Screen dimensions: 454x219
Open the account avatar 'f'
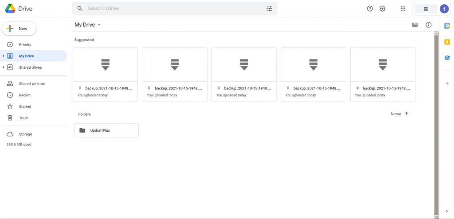click(444, 9)
